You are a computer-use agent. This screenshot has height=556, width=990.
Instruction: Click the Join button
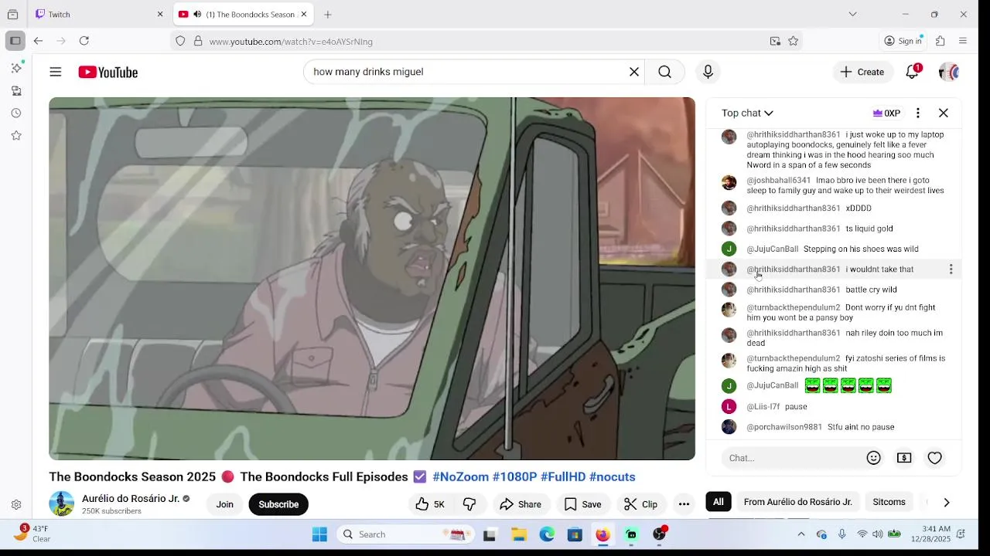point(224,504)
